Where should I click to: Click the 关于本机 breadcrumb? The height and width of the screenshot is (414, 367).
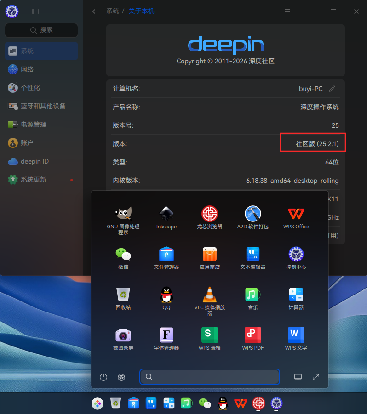pos(141,11)
